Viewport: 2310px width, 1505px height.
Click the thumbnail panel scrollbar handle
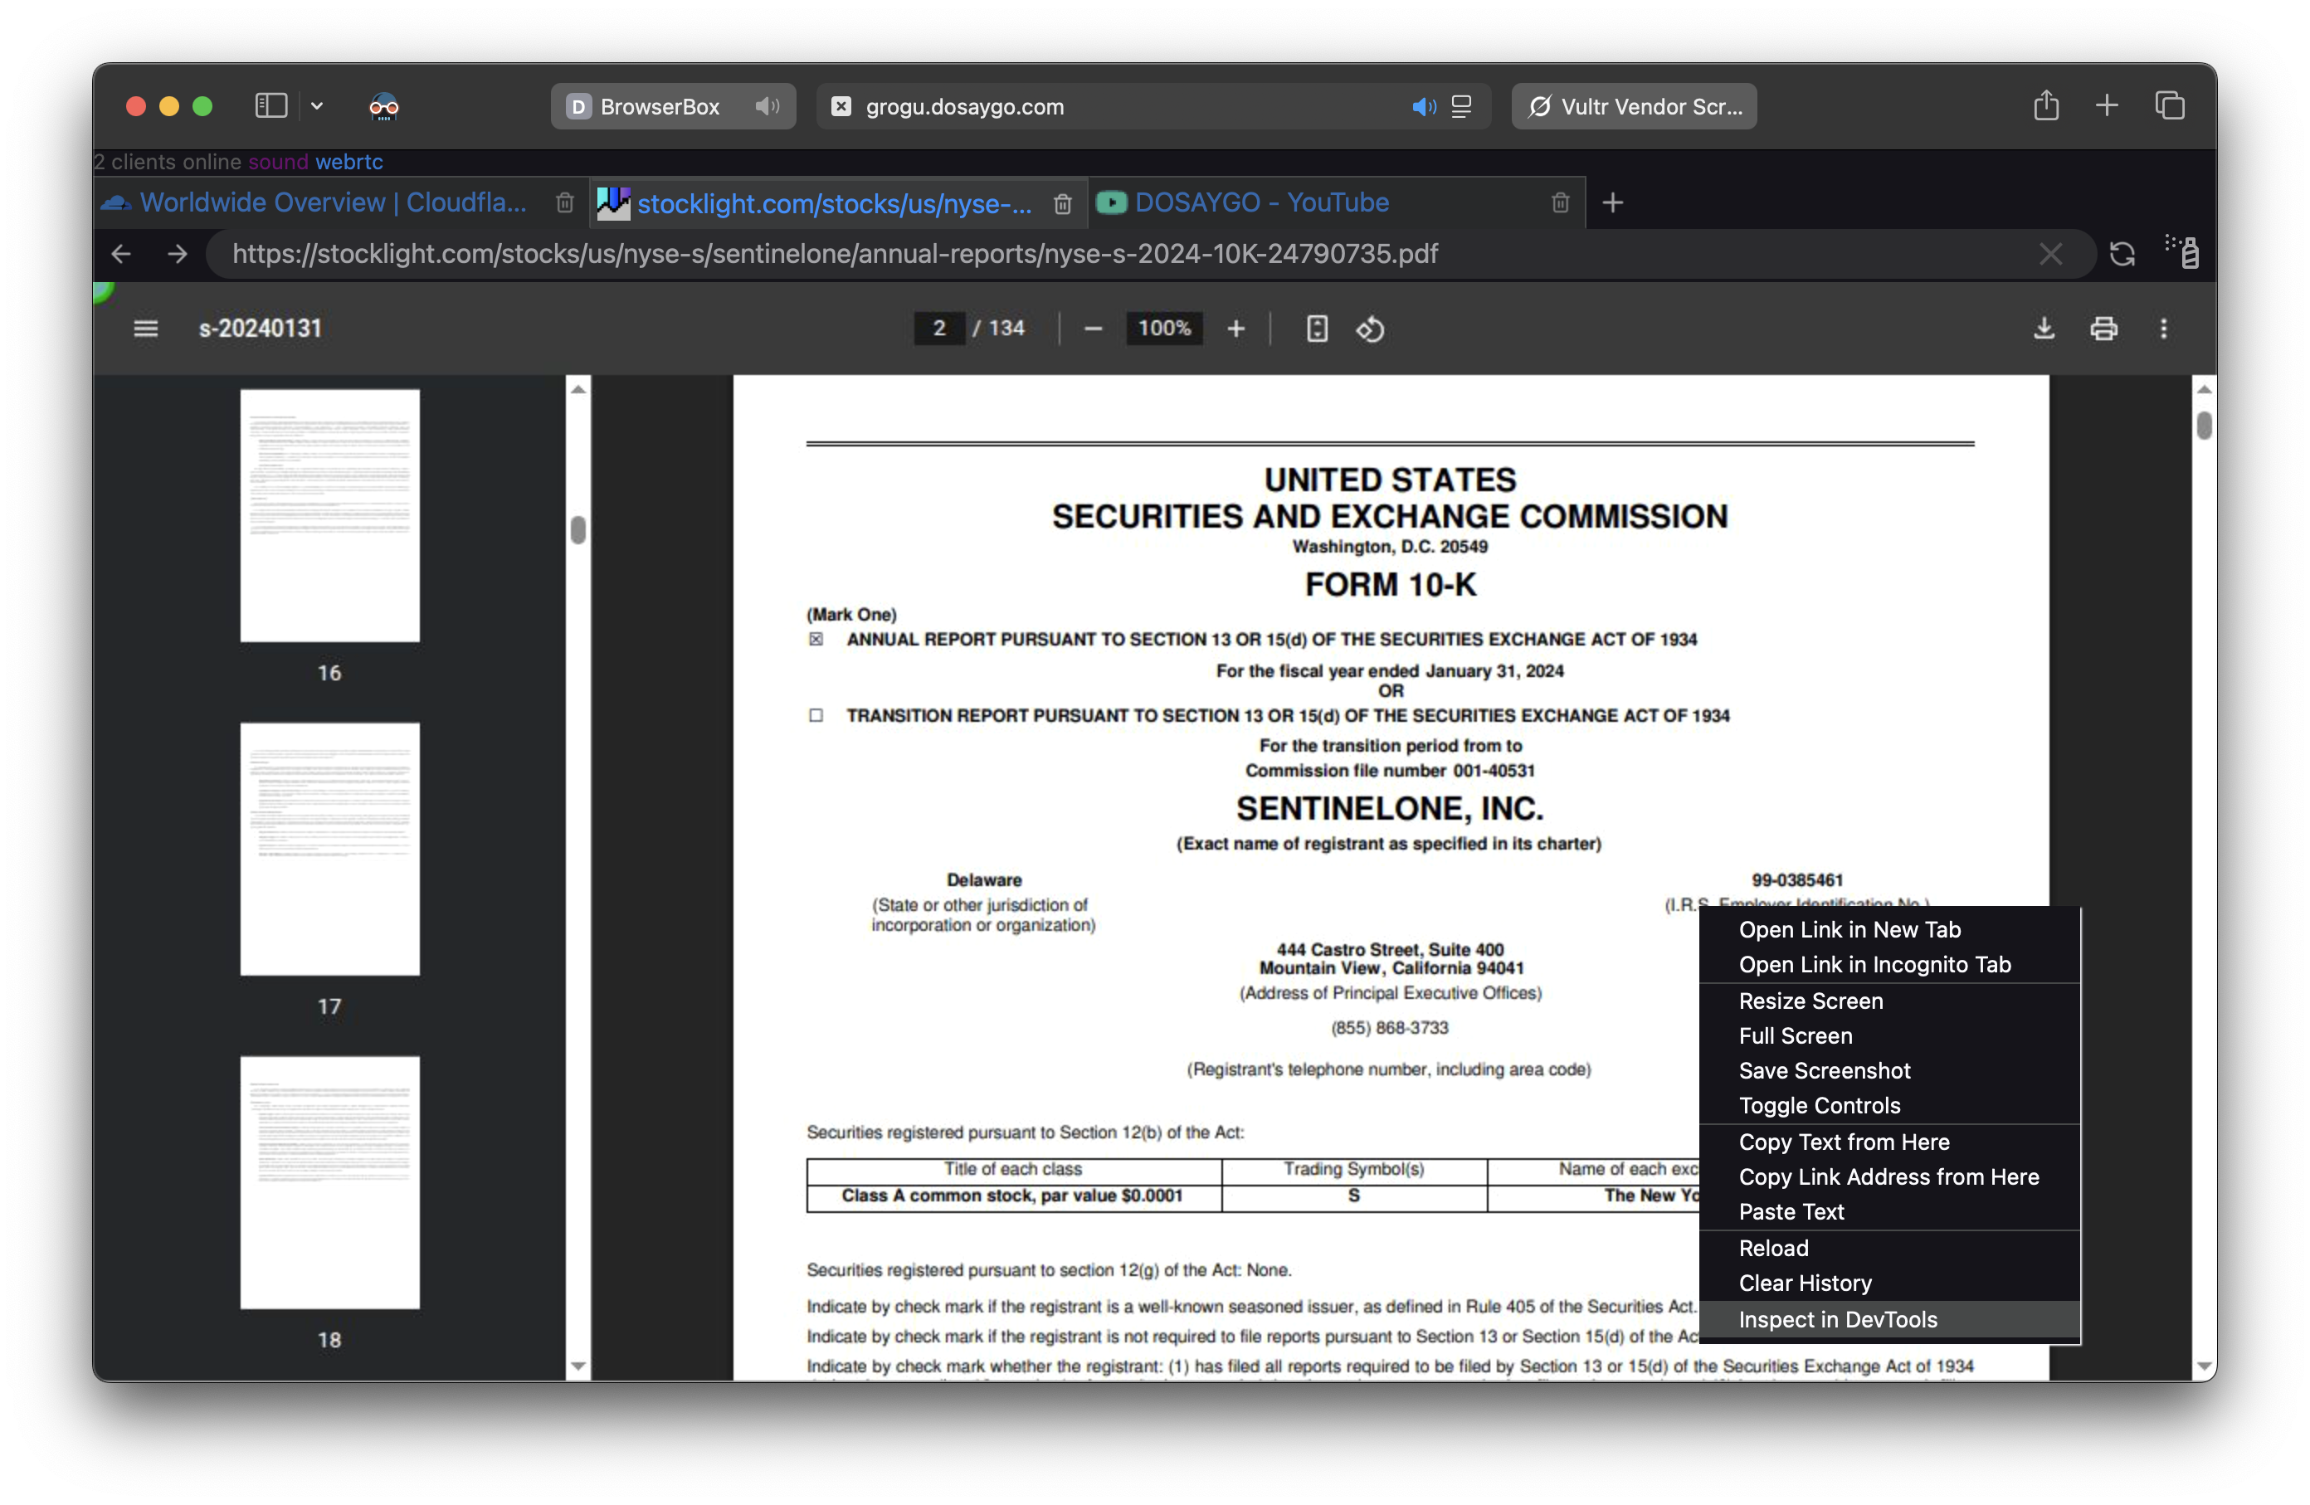pyautogui.click(x=578, y=530)
